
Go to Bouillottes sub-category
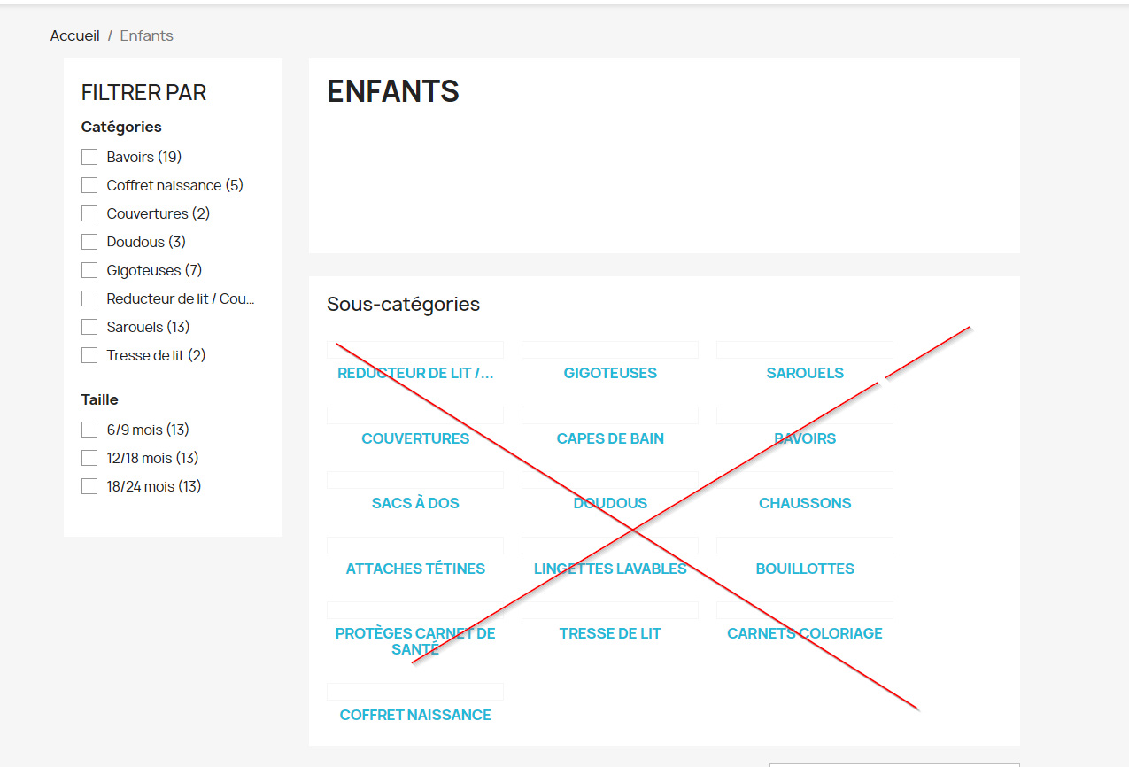(805, 569)
